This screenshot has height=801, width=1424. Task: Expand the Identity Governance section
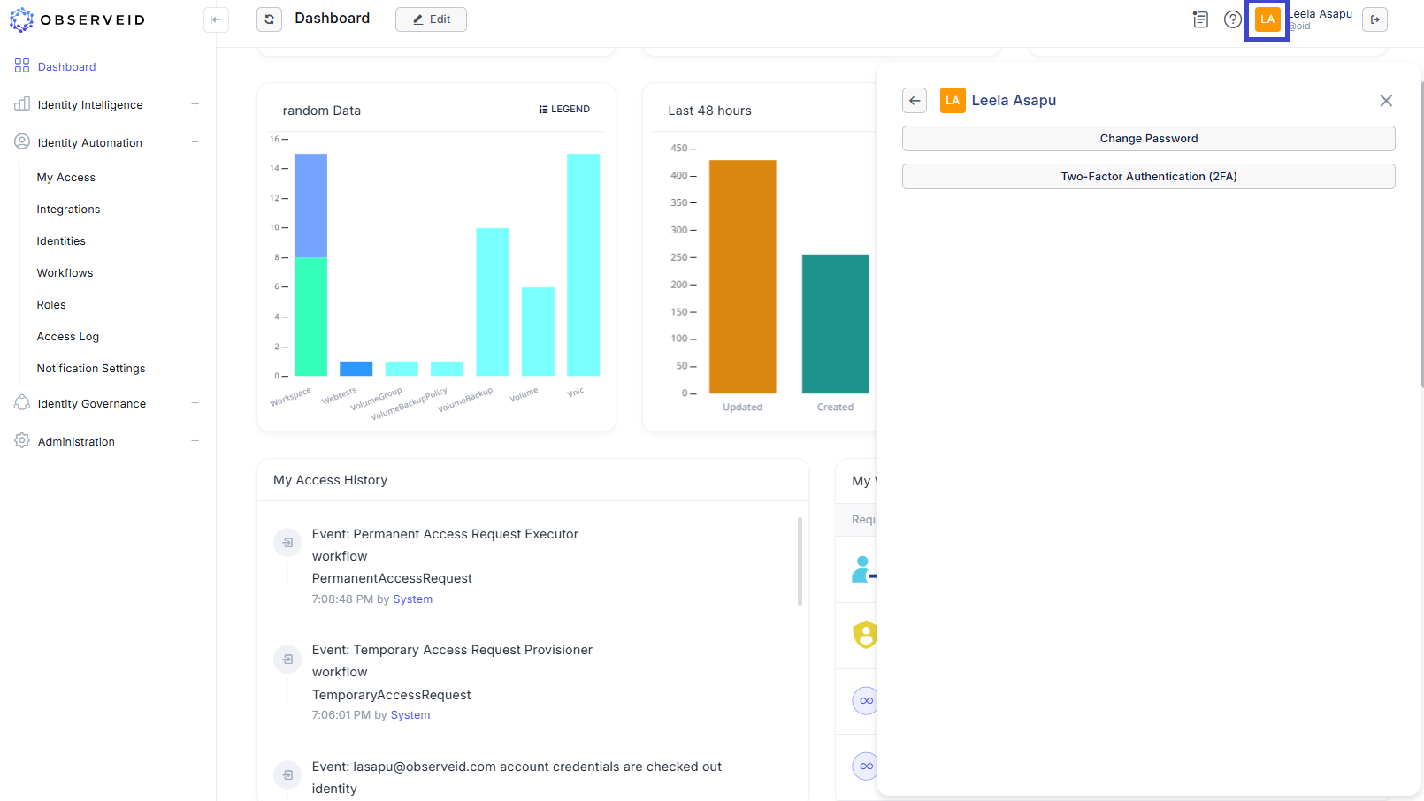[x=195, y=403]
